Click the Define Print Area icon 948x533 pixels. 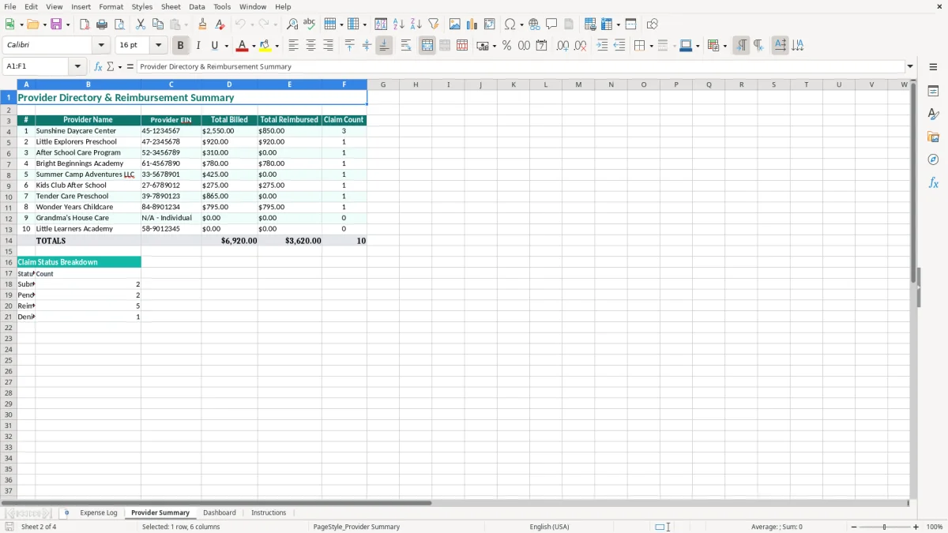[590, 24]
